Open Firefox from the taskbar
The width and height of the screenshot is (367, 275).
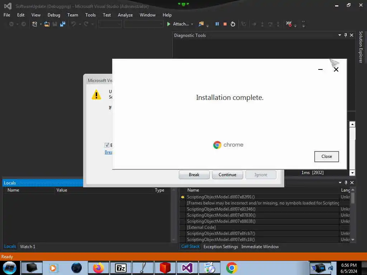98,268
